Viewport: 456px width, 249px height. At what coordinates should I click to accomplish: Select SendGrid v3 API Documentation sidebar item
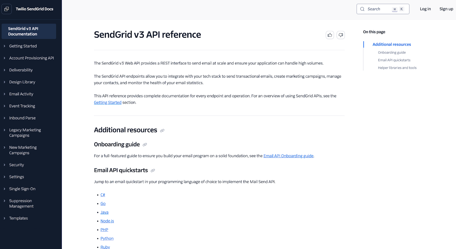pos(28,31)
